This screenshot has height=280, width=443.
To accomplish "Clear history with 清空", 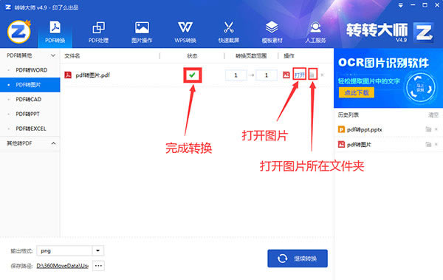I will click(x=433, y=115).
